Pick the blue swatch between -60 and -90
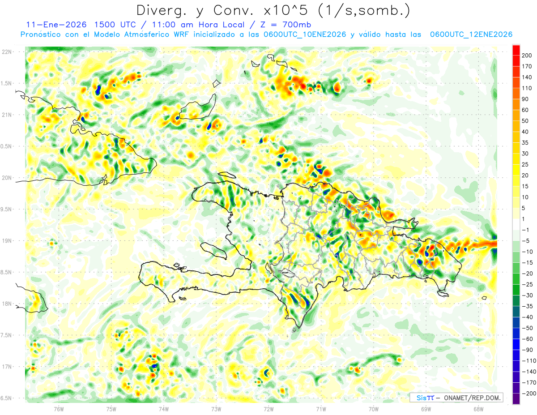Viewport: 537px width, 415px height. (516, 345)
